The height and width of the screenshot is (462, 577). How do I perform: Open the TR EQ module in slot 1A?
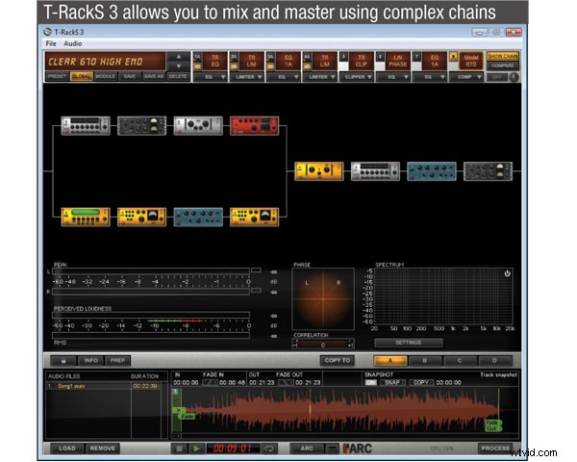[x=214, y=62]
